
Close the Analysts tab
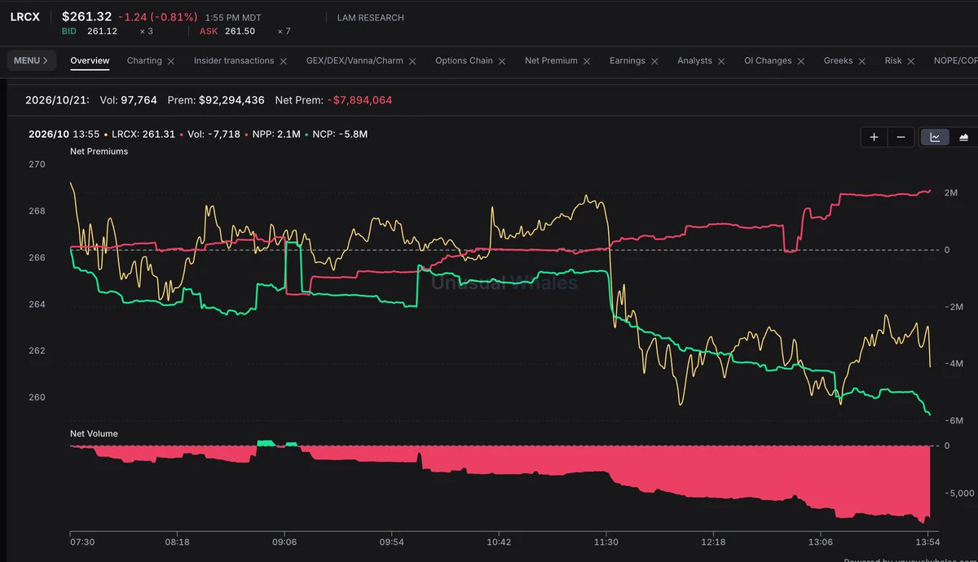(721, 61)
